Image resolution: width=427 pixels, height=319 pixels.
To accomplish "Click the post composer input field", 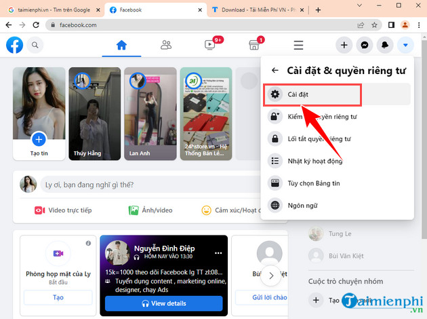I will coord(150,185).
